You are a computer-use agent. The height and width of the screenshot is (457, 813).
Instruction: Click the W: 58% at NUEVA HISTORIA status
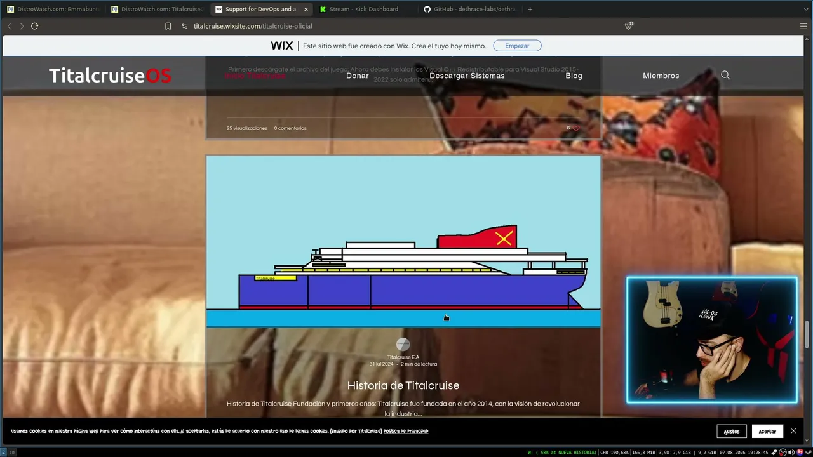pyautogui.click(x=562, y=453)
